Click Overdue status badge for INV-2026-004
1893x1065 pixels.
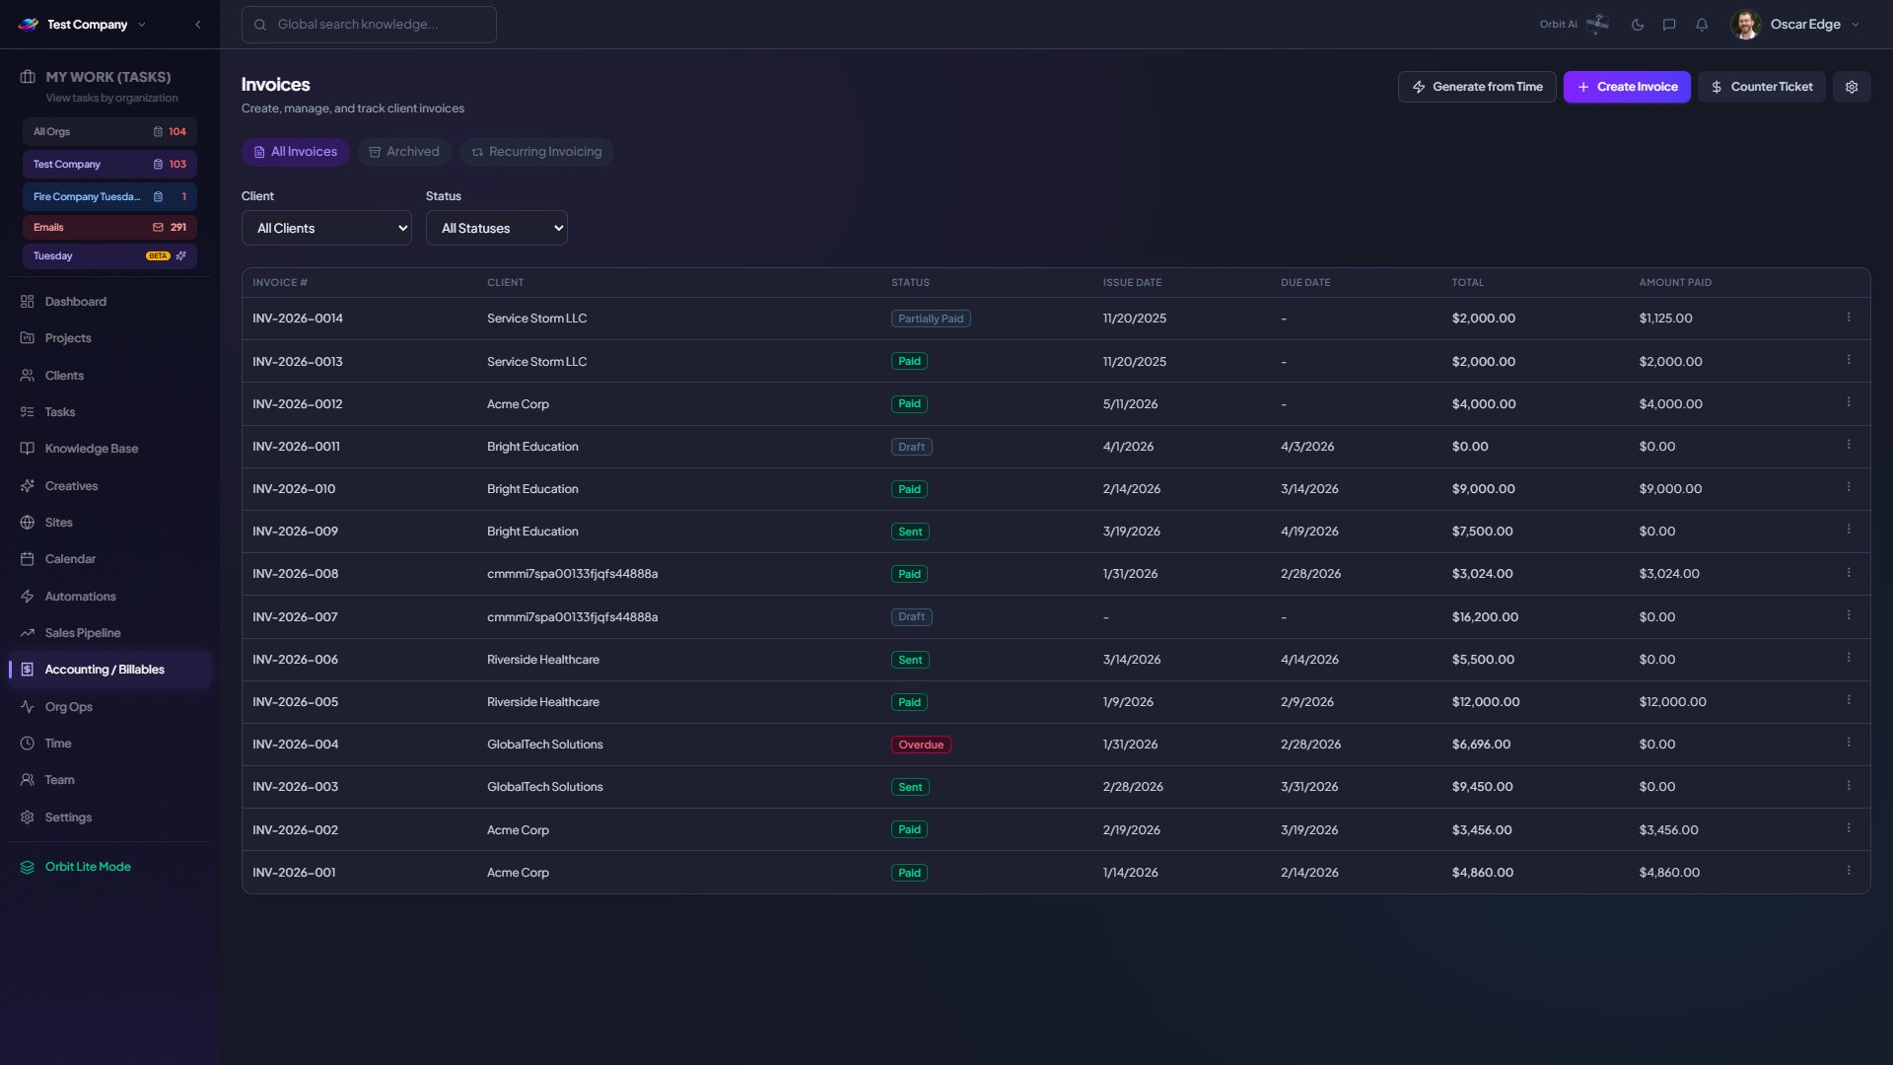pos(921,745)
